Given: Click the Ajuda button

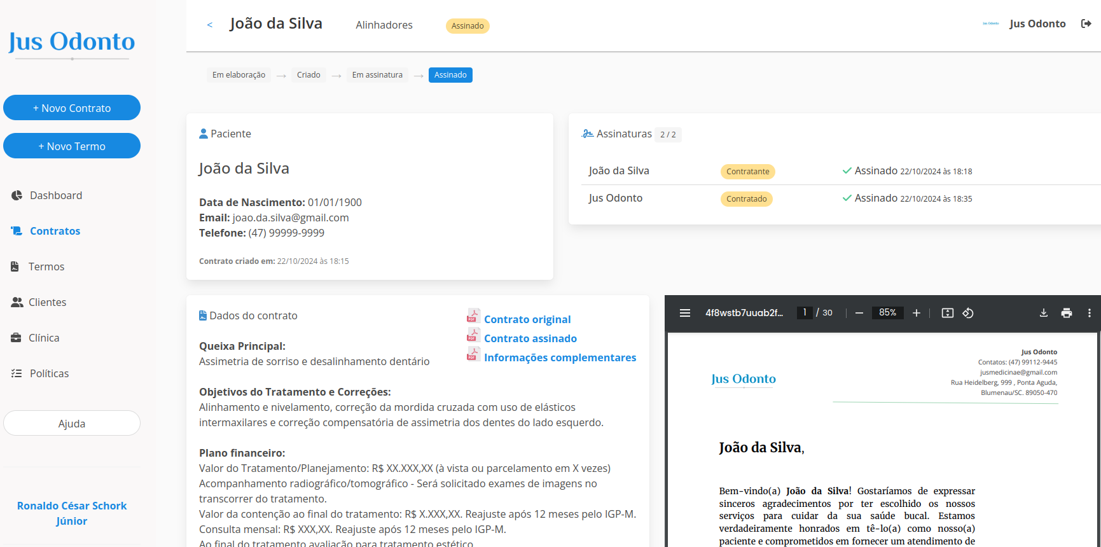Looking at the screenshot, I should tap(72, 424).
